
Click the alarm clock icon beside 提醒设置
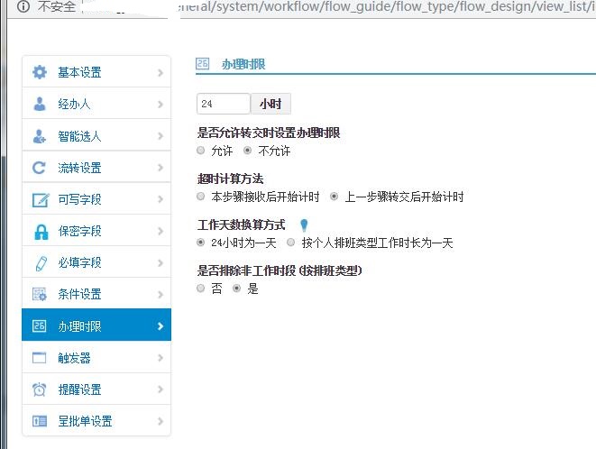(39, 389)
